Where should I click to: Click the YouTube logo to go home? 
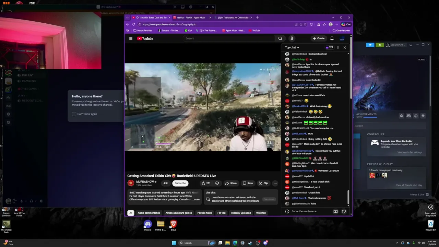click(x=145, y=38)
